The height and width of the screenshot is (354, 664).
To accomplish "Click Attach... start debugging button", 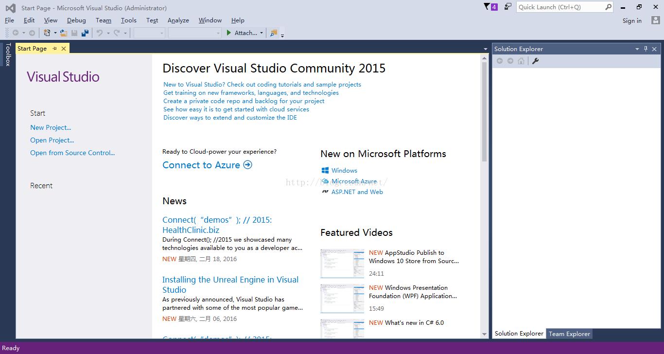I will click(242, 33).
